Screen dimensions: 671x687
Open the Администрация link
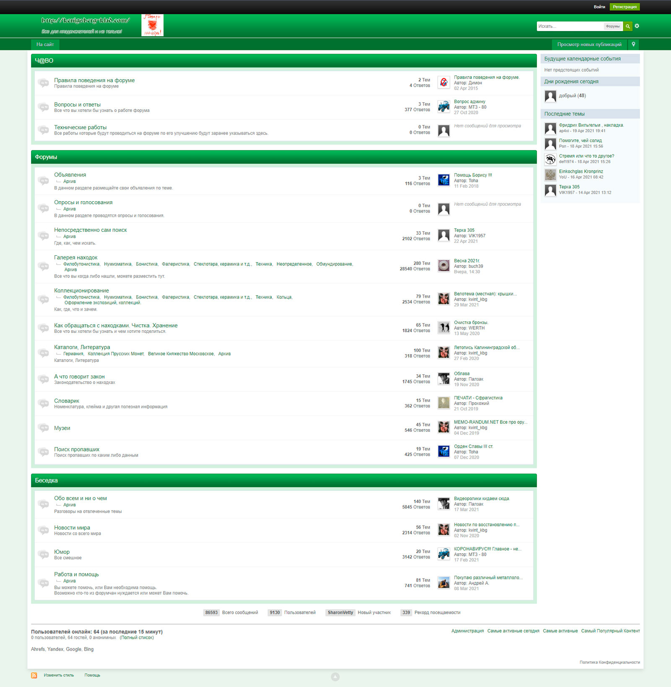pyautogui.click(x=468, y=631)
